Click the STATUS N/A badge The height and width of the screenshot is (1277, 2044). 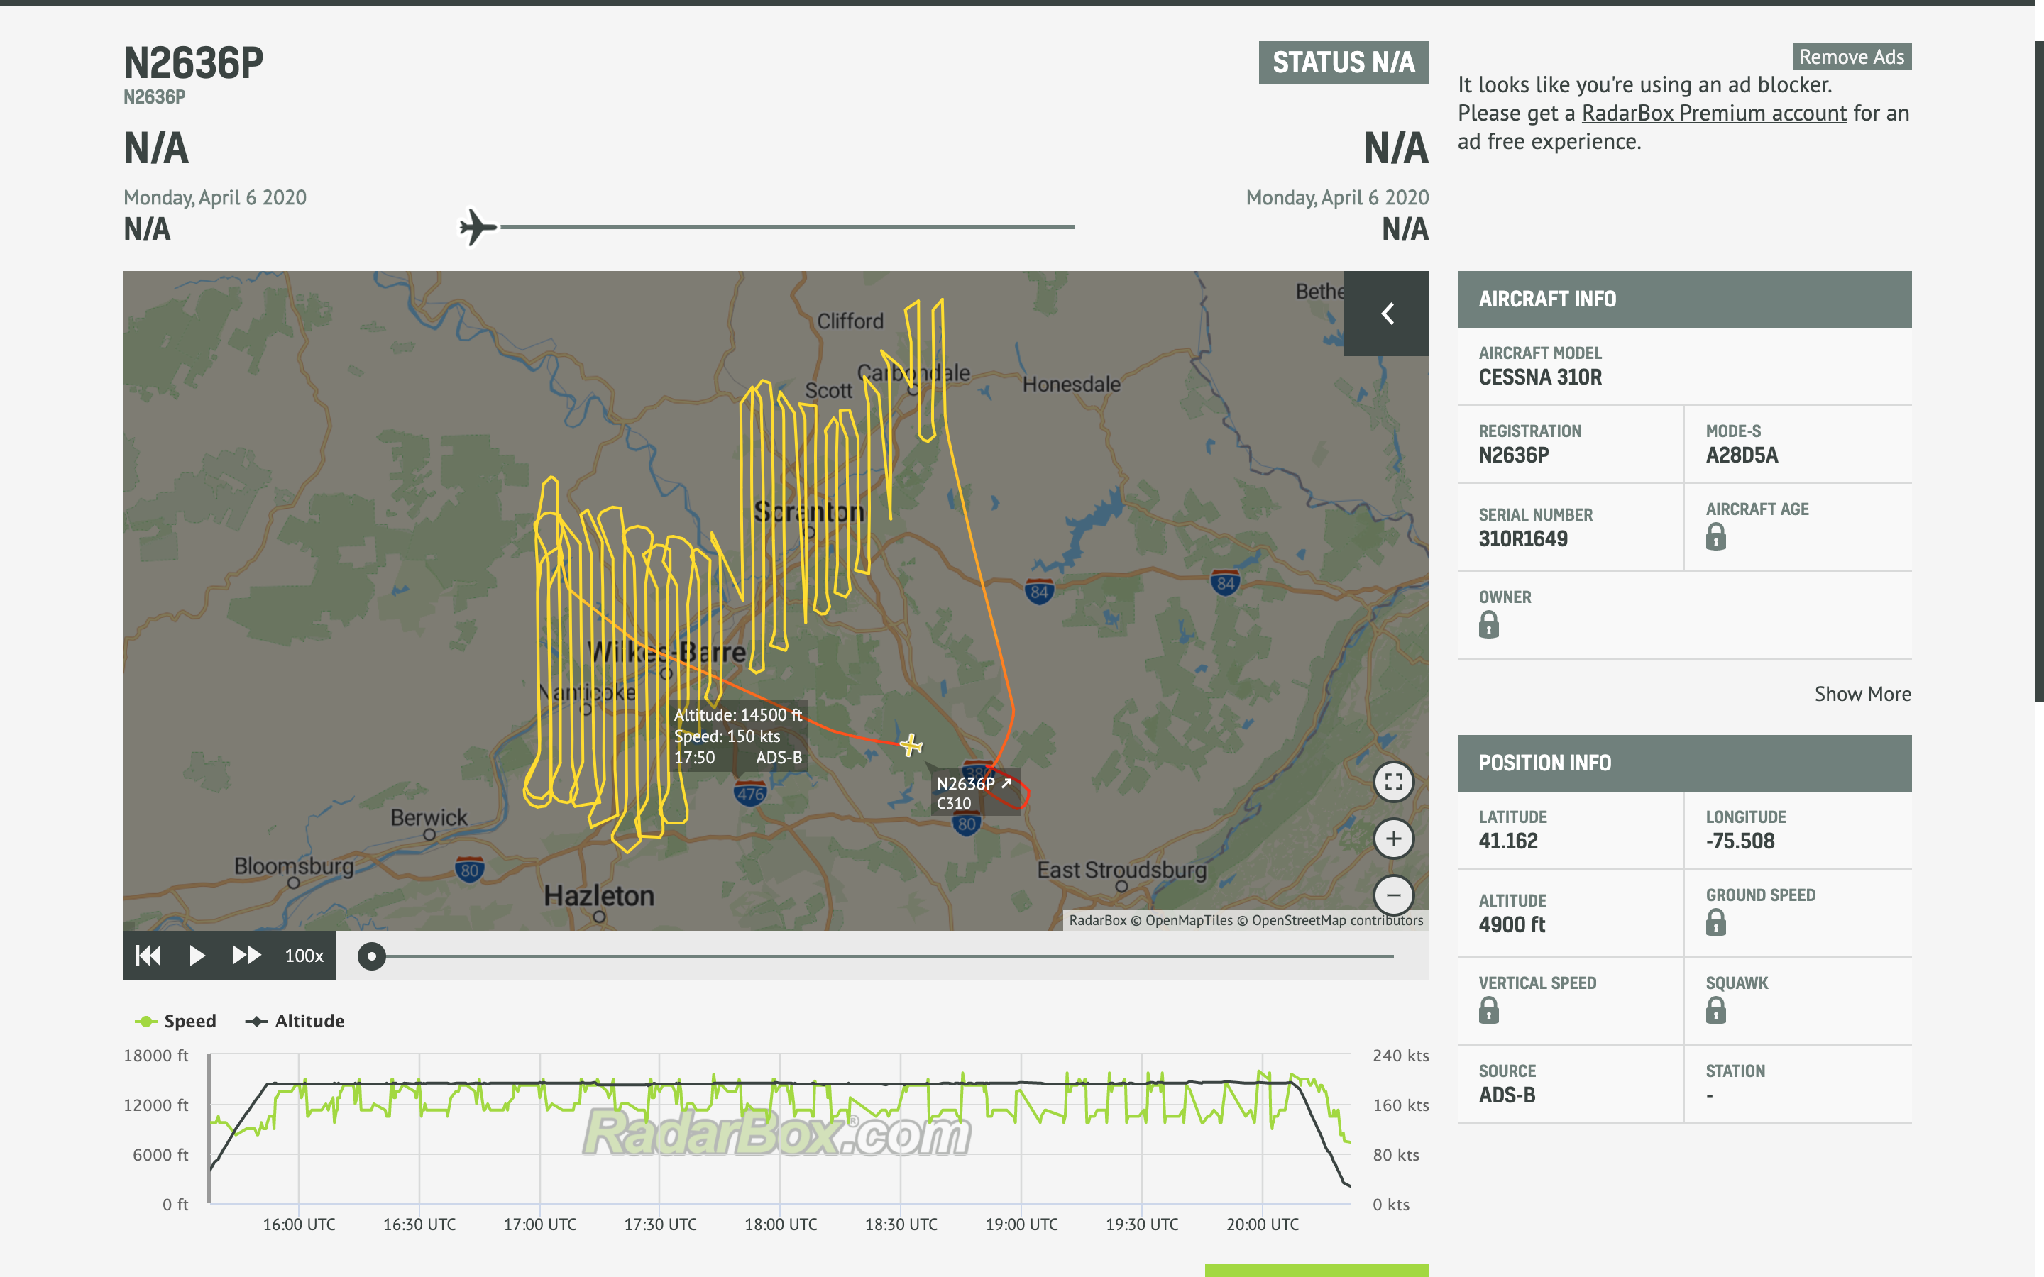point(1344,62)
